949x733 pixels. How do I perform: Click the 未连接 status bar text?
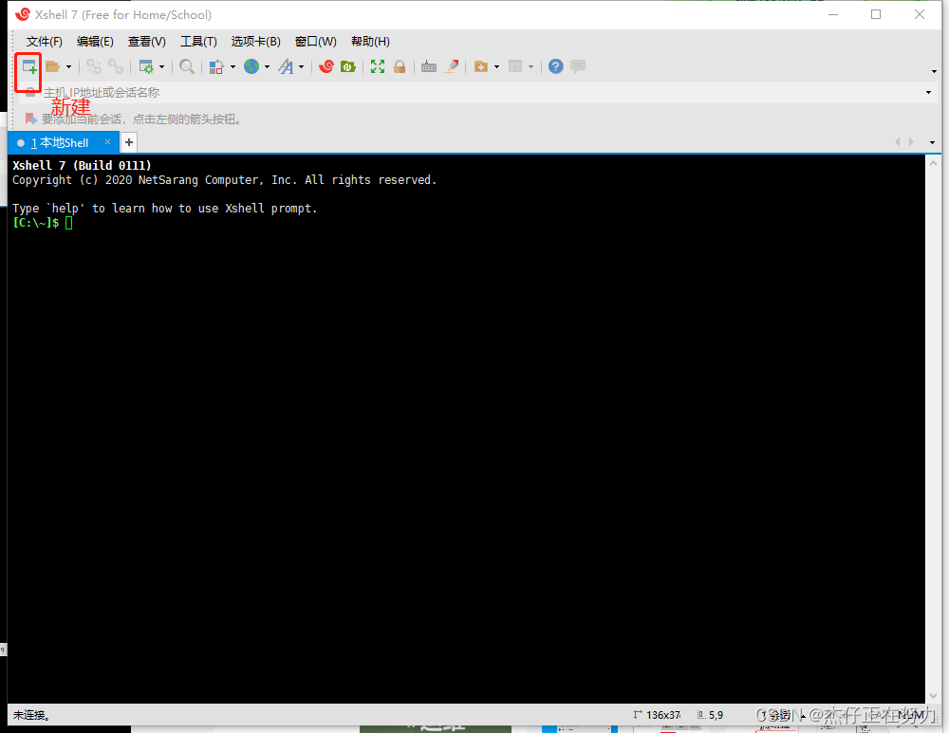tap(31, 715)
